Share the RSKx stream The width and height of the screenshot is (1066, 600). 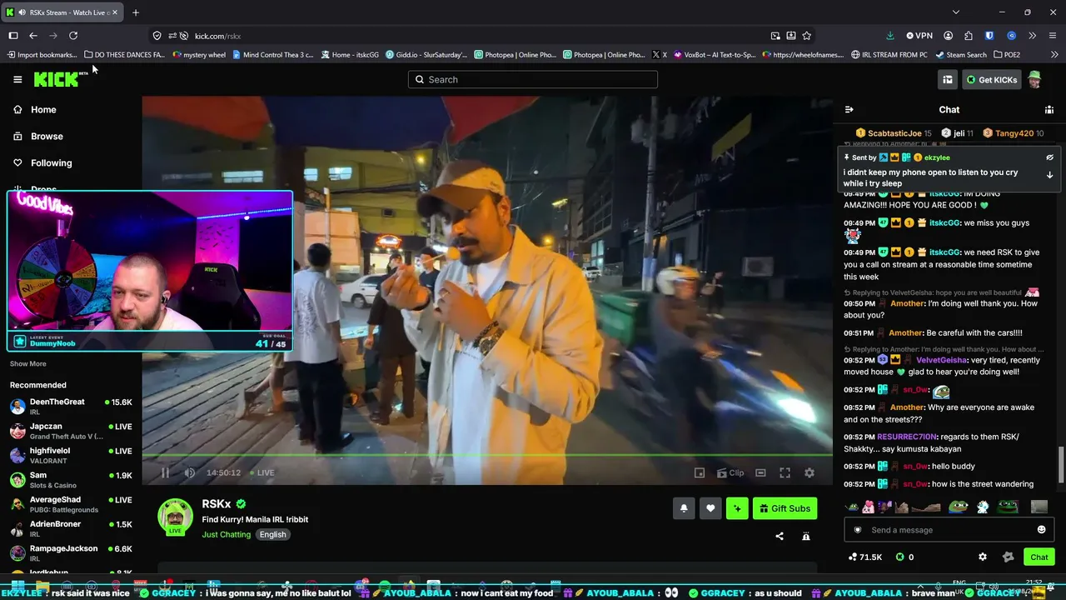780,536
